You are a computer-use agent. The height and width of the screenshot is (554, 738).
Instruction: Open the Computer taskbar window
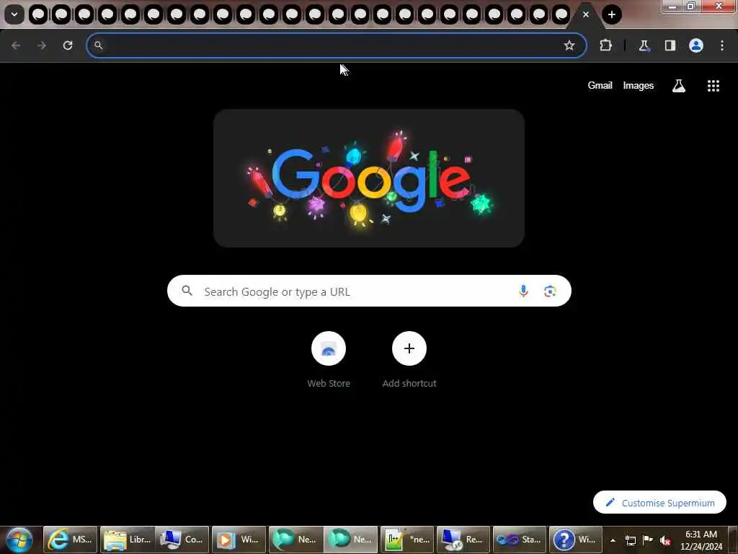click(182, 540)
